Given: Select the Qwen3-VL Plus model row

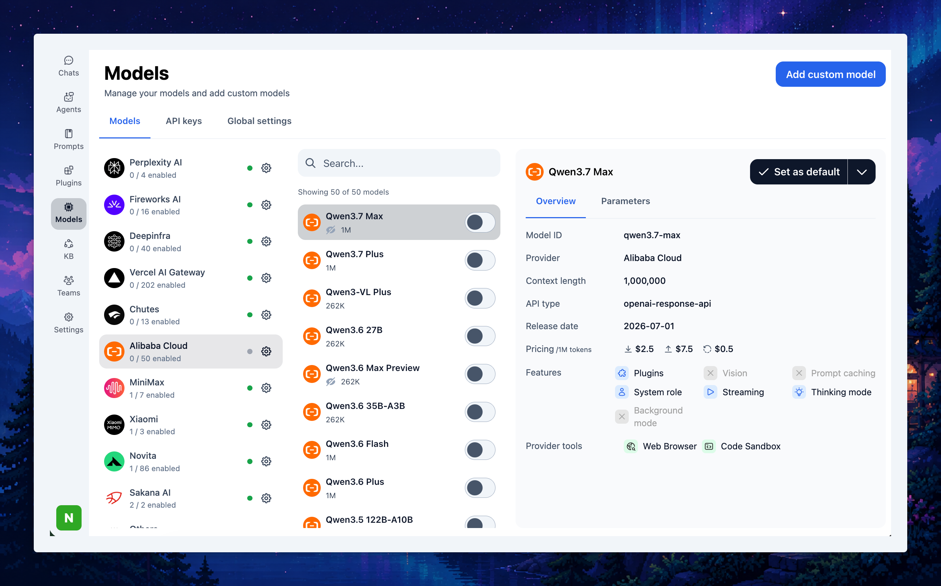Looking at the screenshot, I should [x=399, y=298].
